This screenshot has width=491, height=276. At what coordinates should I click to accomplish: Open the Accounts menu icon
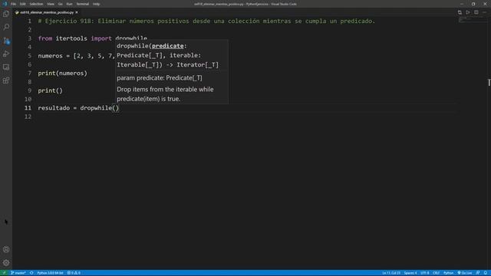click(6, 249)
